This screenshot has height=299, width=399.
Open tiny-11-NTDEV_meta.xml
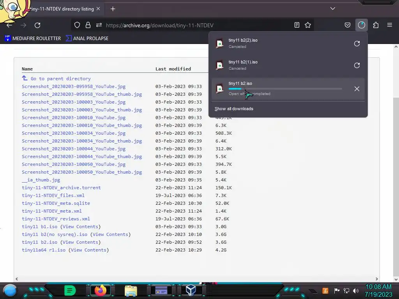(x=52, y=211)
